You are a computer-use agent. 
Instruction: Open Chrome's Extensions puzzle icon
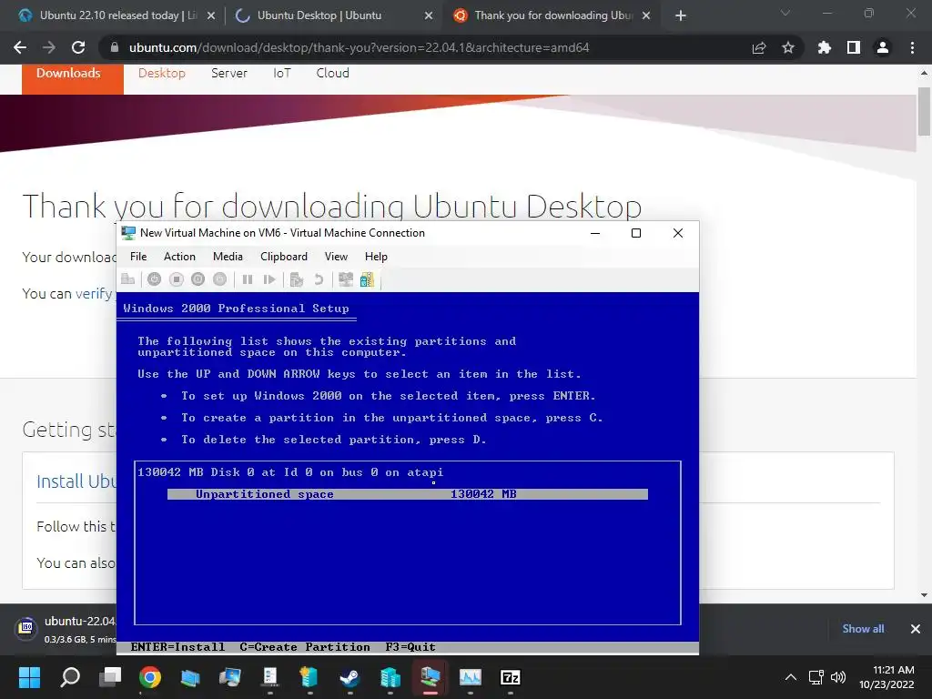tap(825, 47)
